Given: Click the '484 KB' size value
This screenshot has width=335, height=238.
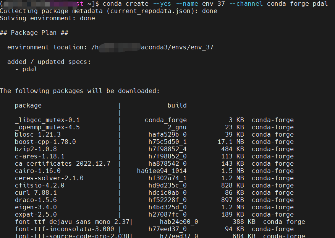Looking at the screenshot, I should (x=233, y=149).
